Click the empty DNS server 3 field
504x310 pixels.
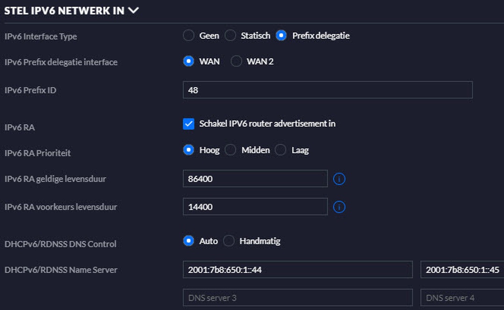pyautogui.click(x=297, y=297)
